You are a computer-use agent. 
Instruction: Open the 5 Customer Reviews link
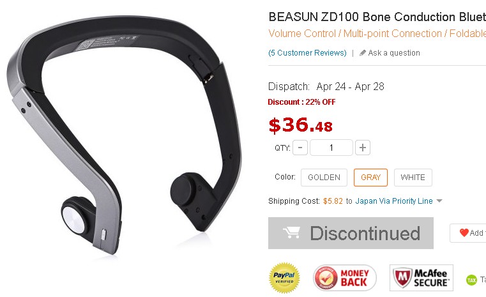click(x=307, y=53)
